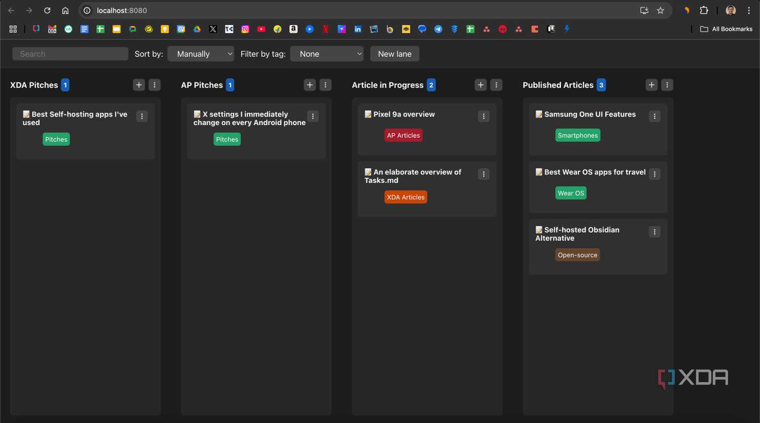Screen dimensions: 760x423
Task: Open Article in Progress lane options menu
Action: click(497, 85)
